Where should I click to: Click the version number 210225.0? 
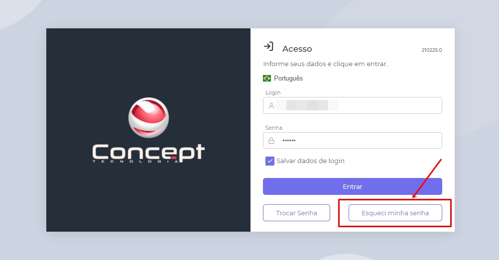click(432, 50)
